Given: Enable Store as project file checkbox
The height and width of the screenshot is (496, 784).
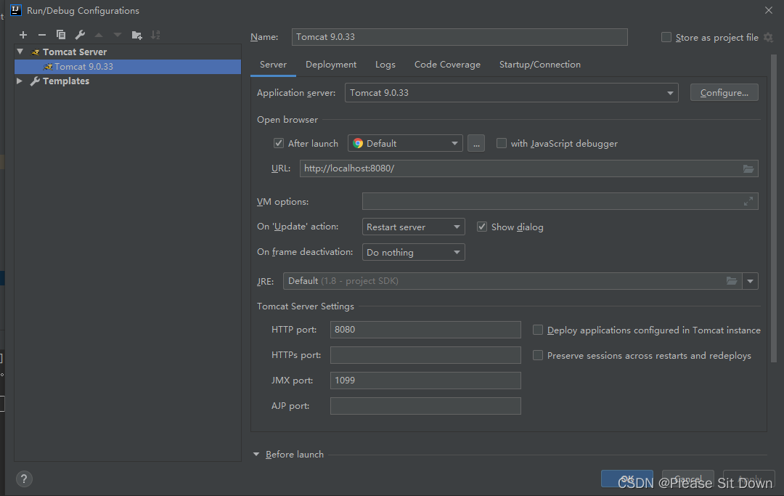Looking at the screenshot, I should tap(666, 38).
